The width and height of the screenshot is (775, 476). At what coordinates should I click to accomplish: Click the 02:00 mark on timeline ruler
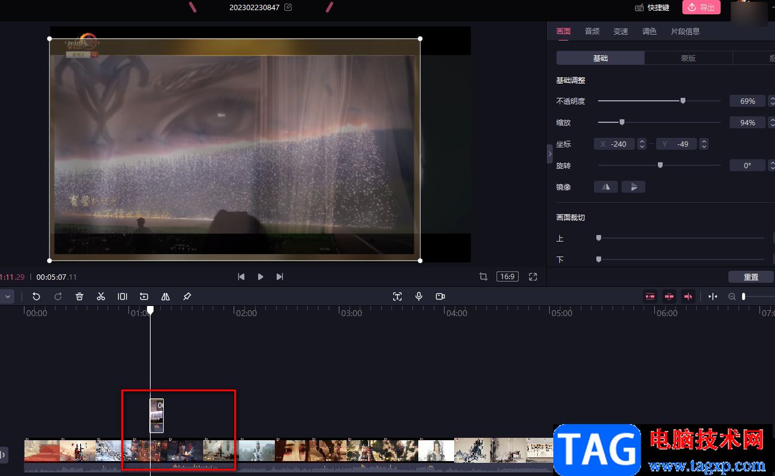(246, 313)
